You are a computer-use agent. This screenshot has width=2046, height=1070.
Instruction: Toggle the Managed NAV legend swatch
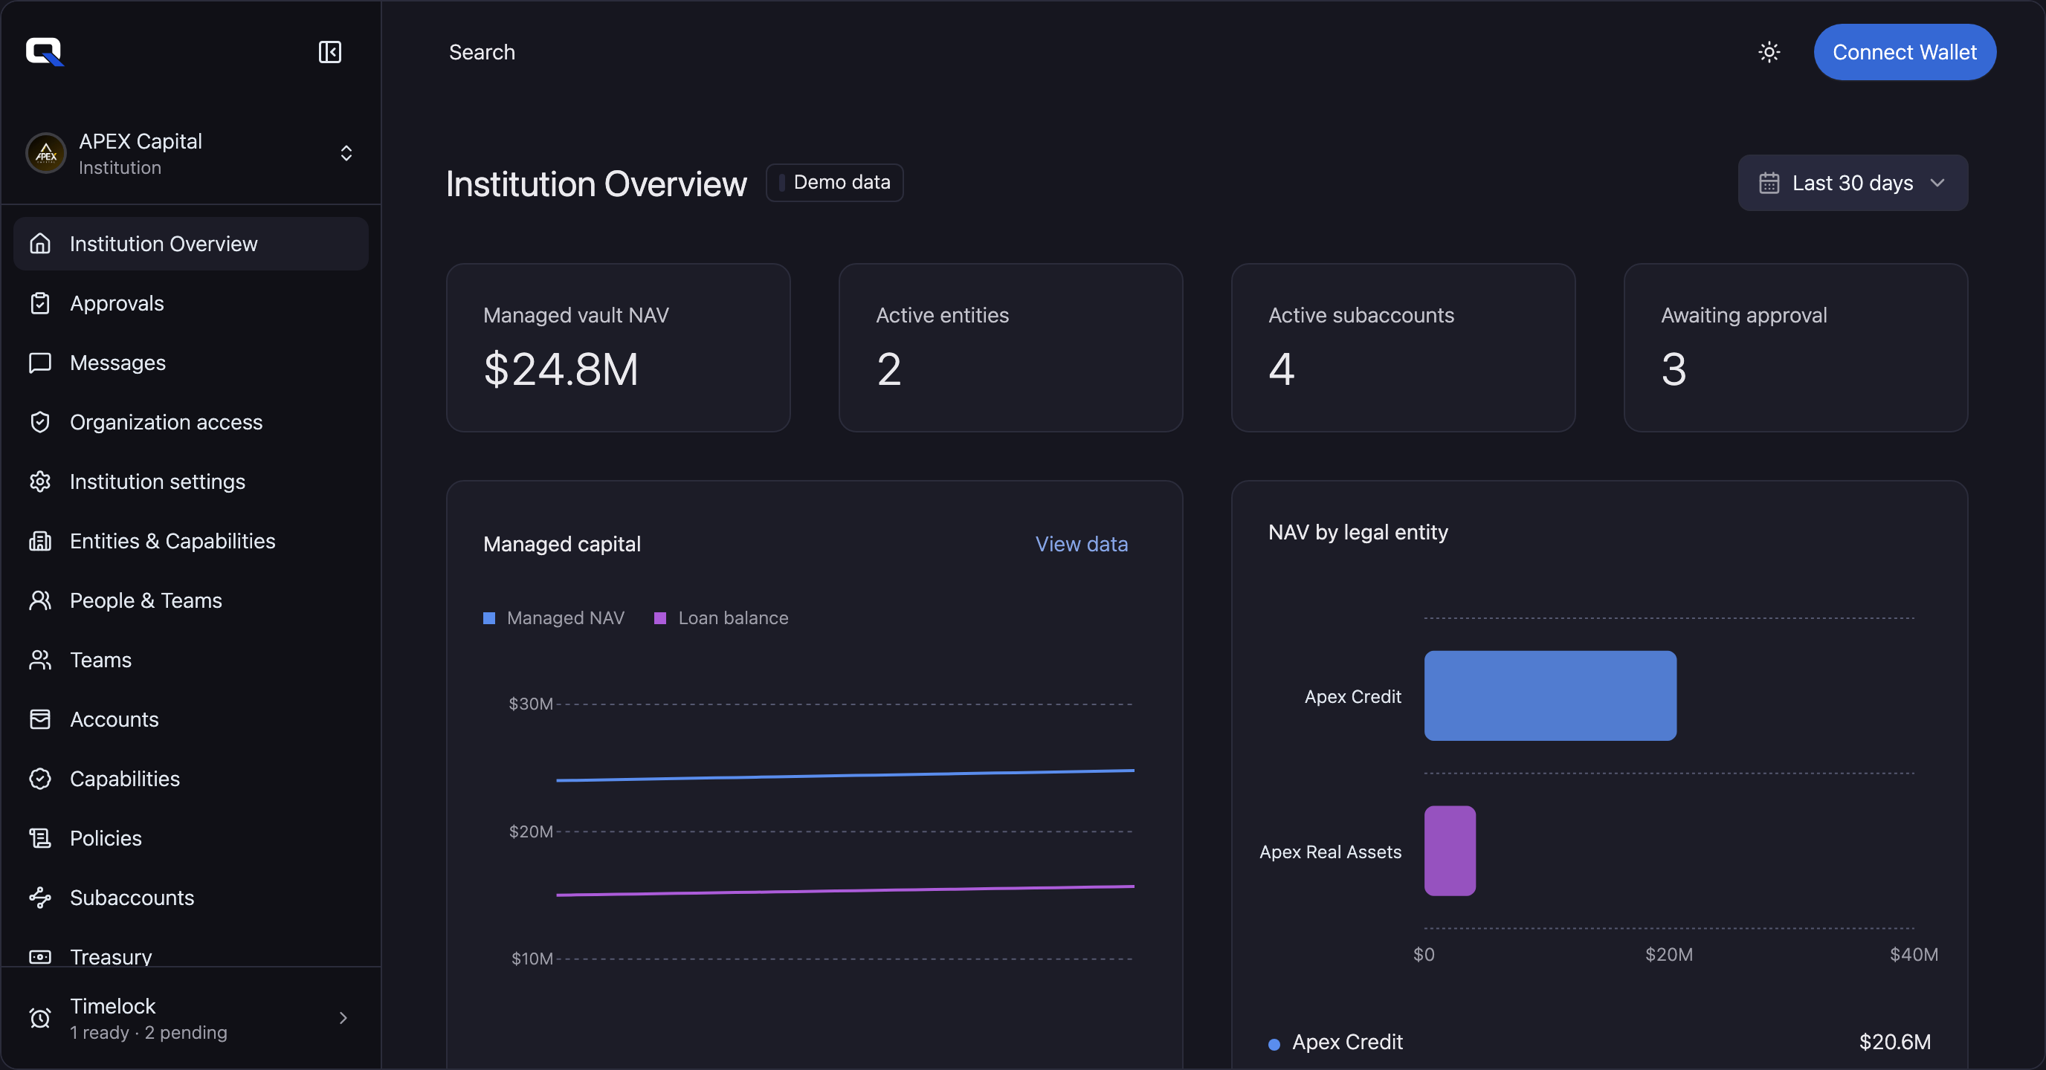[489, 618]
